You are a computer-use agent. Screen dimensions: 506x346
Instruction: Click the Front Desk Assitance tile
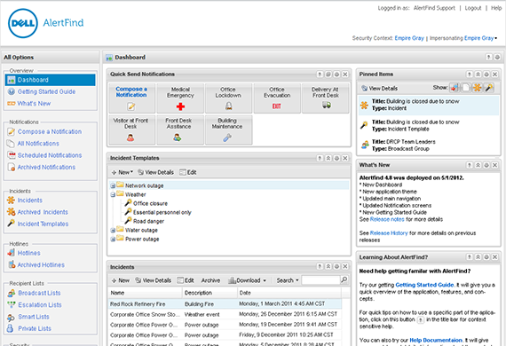tap(180, 130)
